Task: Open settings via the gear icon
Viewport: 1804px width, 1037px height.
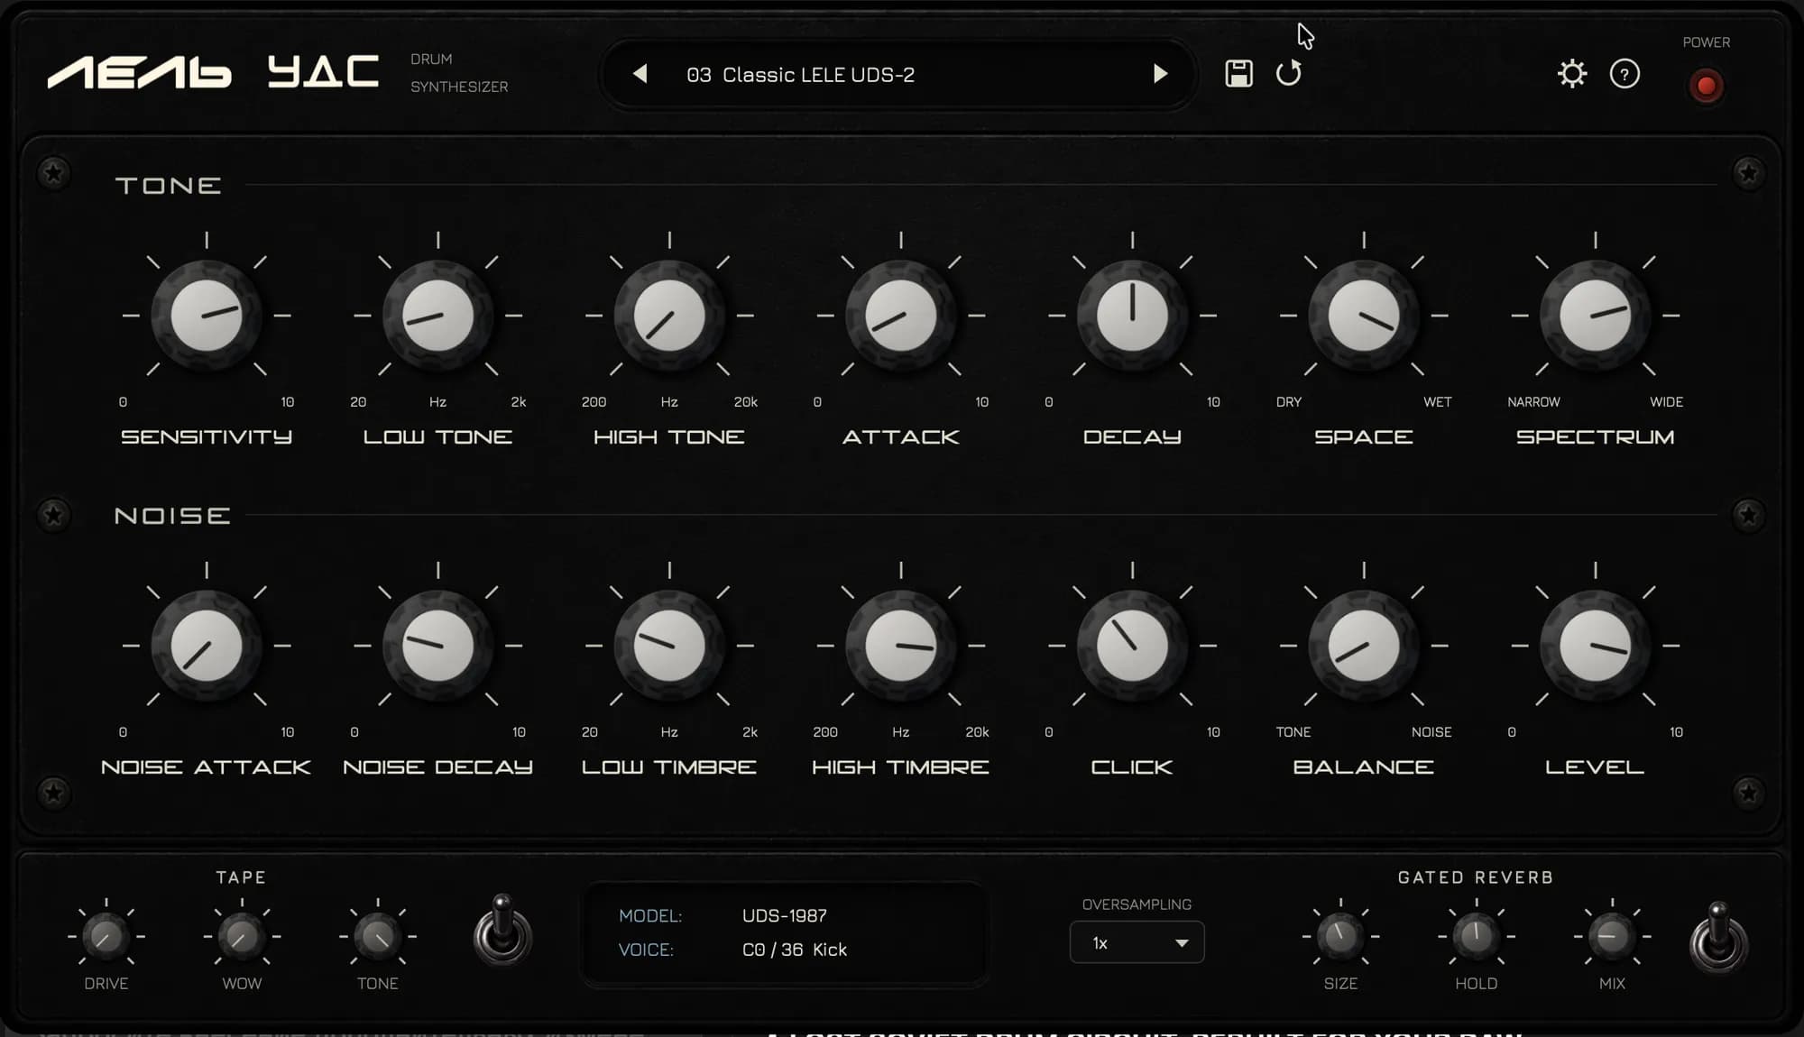Action: tap(1572, 73)
